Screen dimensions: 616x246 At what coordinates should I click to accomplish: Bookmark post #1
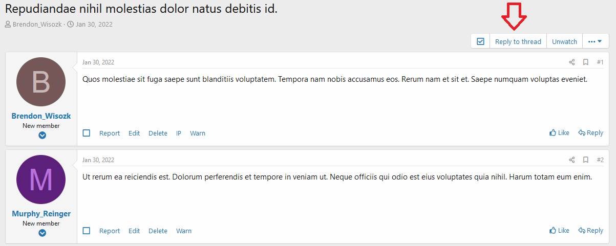coord(586,62)
